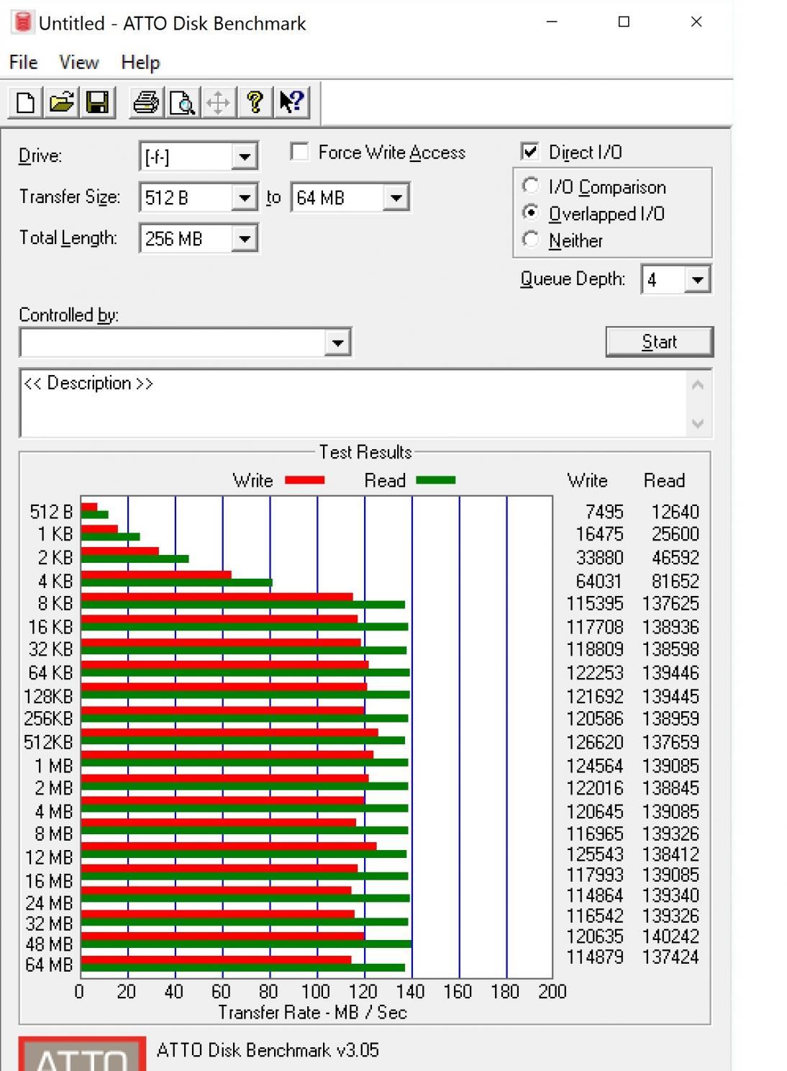The width and height of the screenshot is (787, 1071).
Task: Click read value 140242
Action: (x=670, y=936)
